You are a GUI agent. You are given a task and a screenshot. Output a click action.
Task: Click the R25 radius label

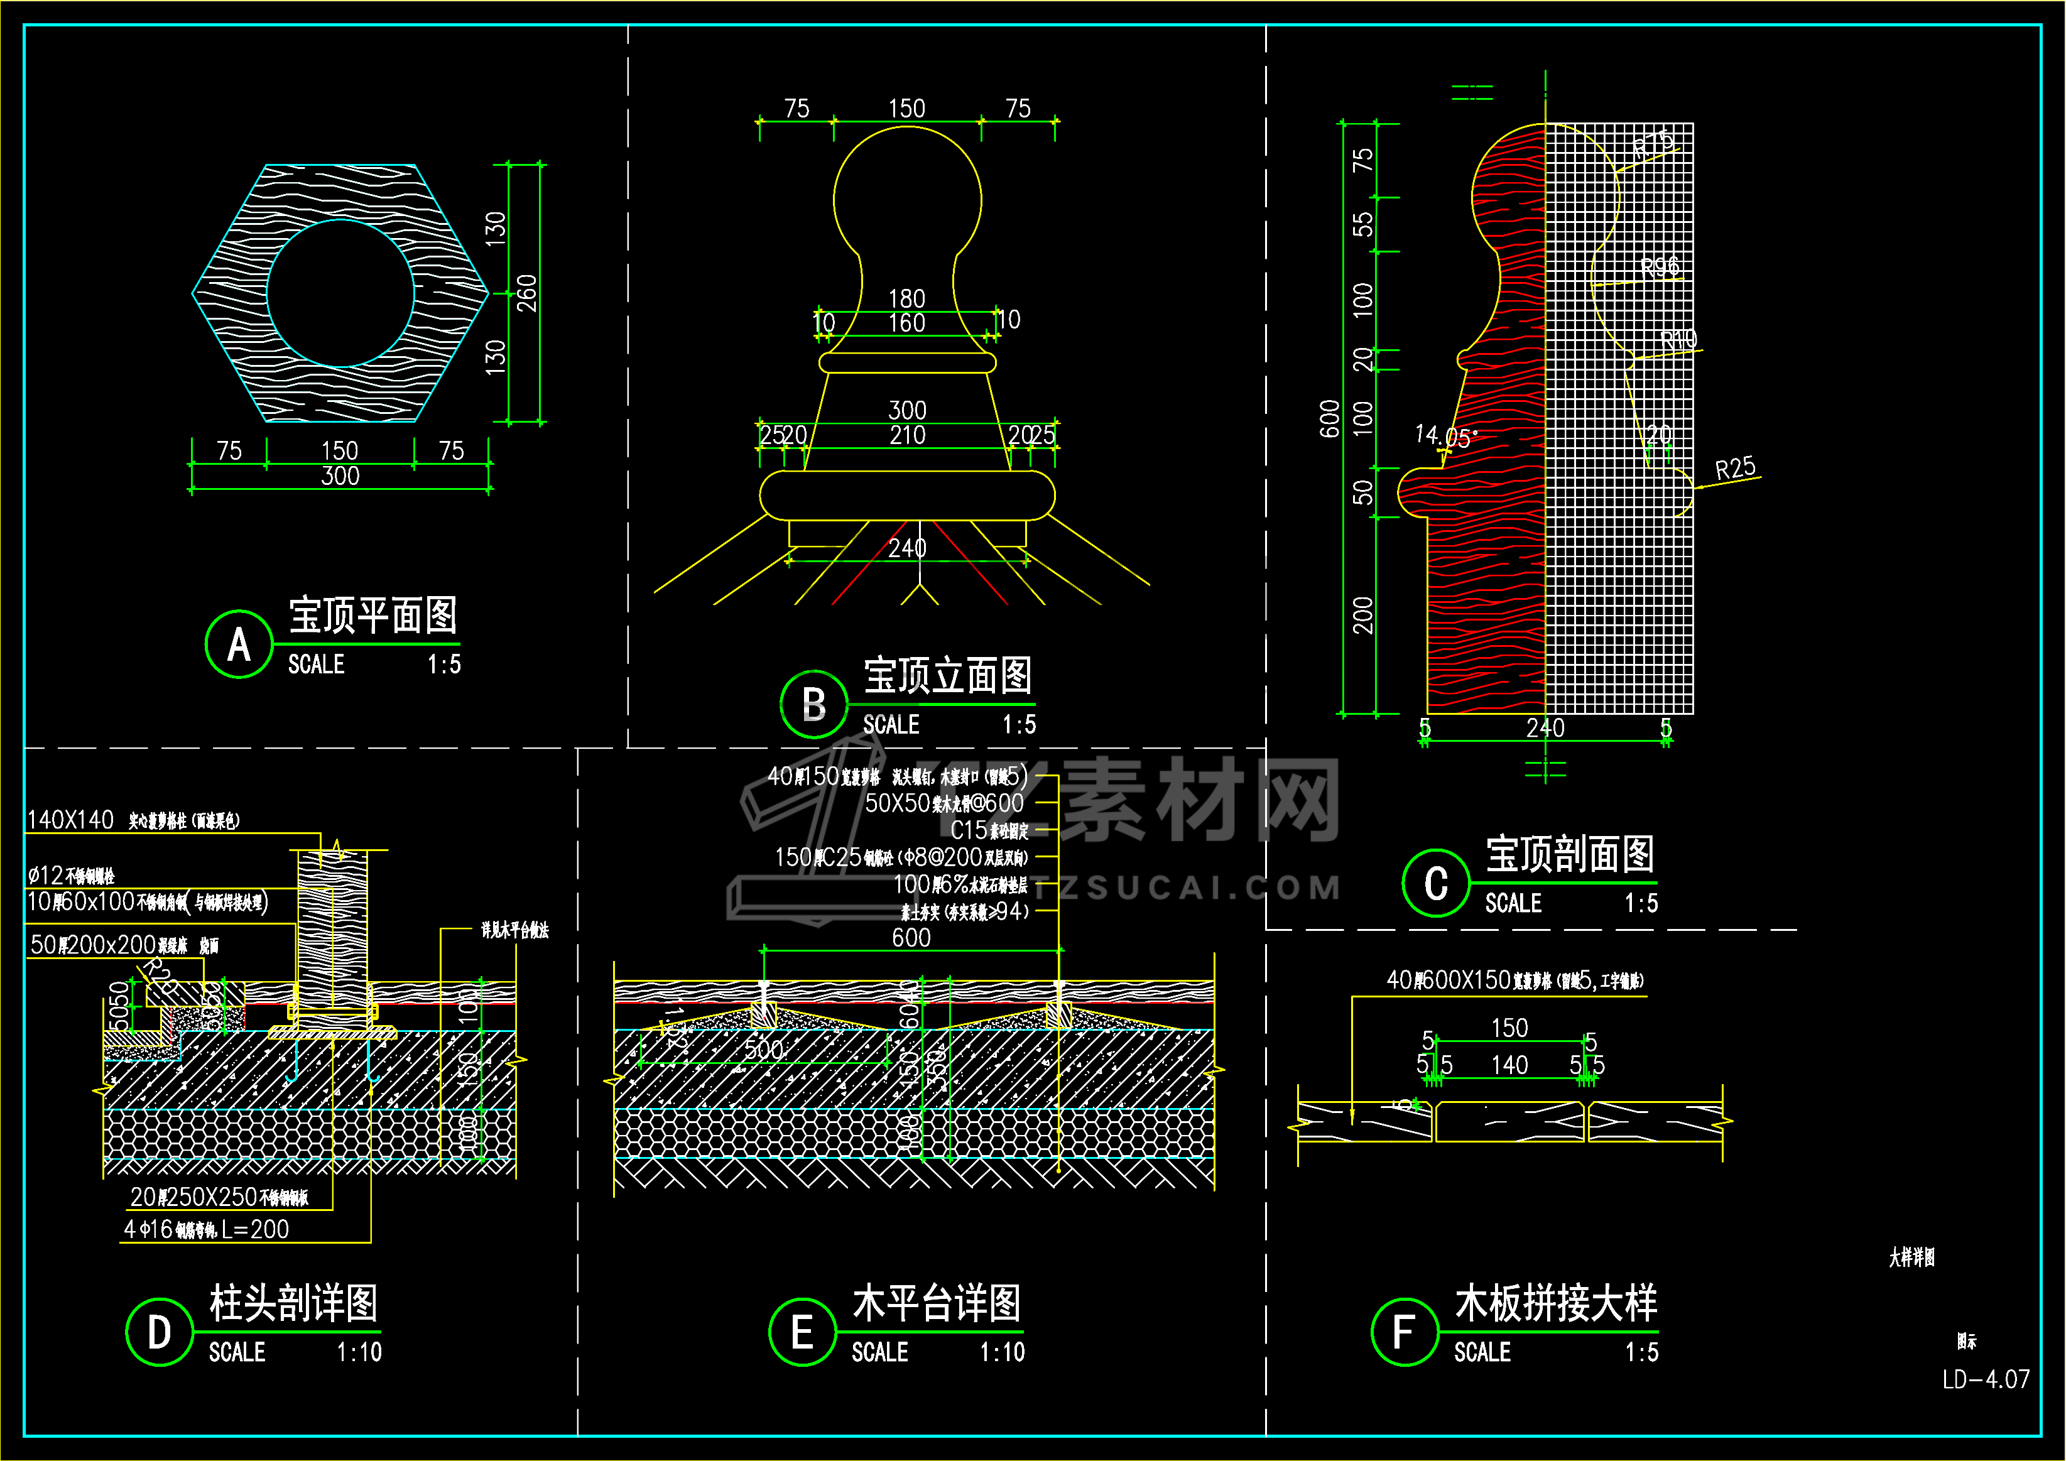click(1735, 469)
